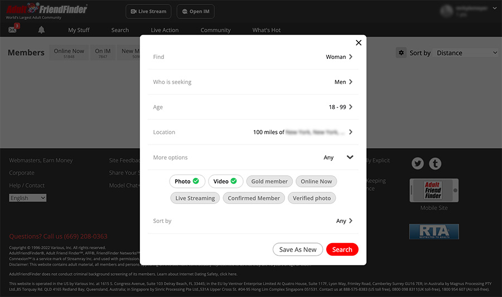502x297 pixels.
Task: Open the Twitter icon in the footer
Action: click(x=417, y=164)
